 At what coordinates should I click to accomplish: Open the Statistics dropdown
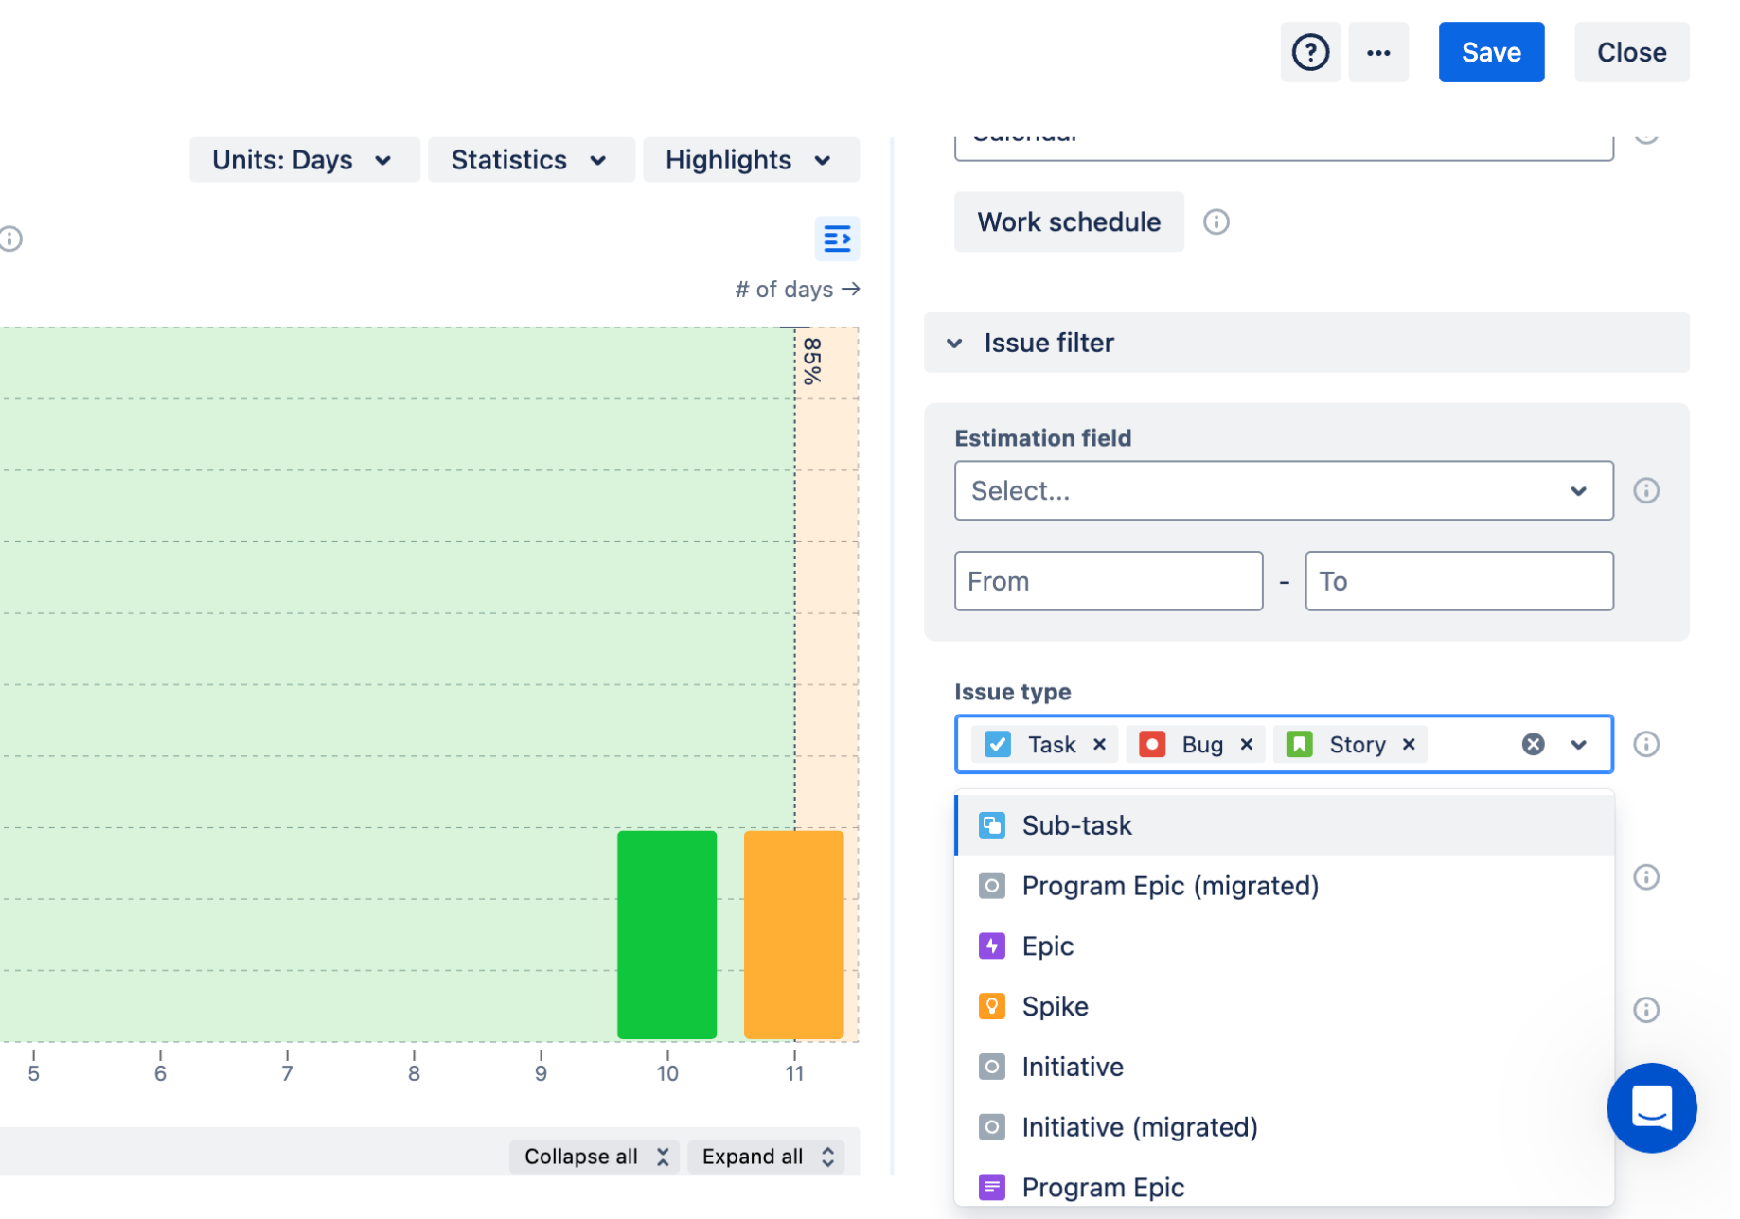(530, 159)
